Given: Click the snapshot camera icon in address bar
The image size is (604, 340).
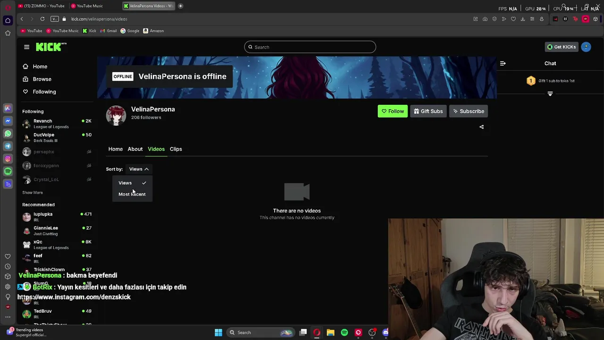Looking at the screenshot, I should [485, 19].
